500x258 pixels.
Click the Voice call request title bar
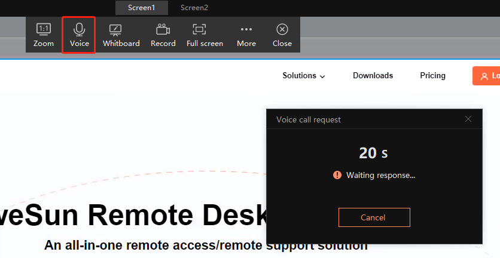374,119
